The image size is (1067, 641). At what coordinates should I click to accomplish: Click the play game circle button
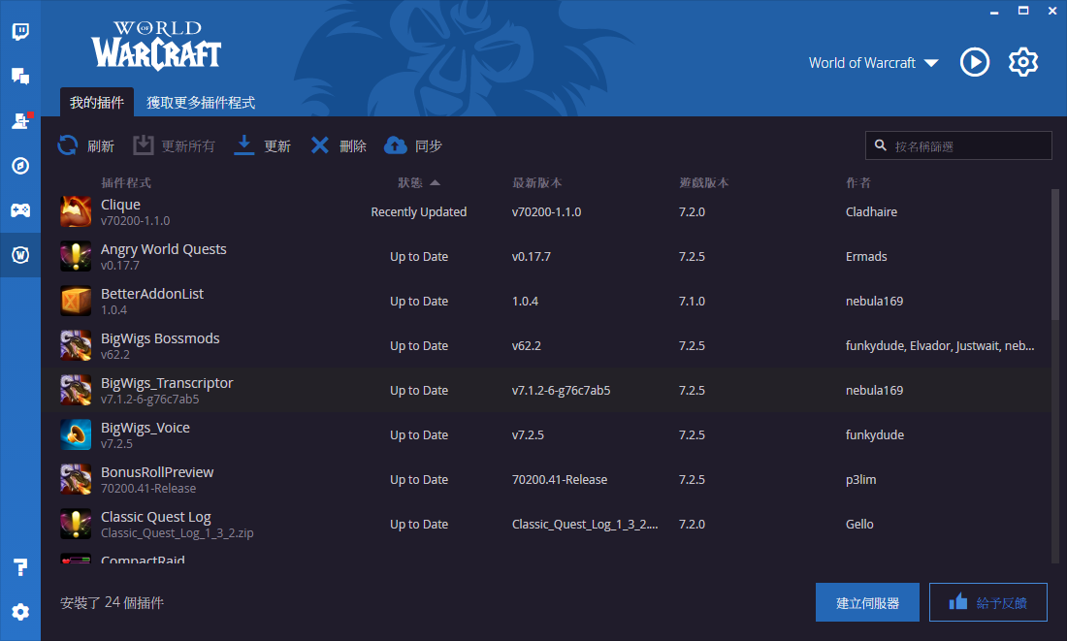(975, 63)
